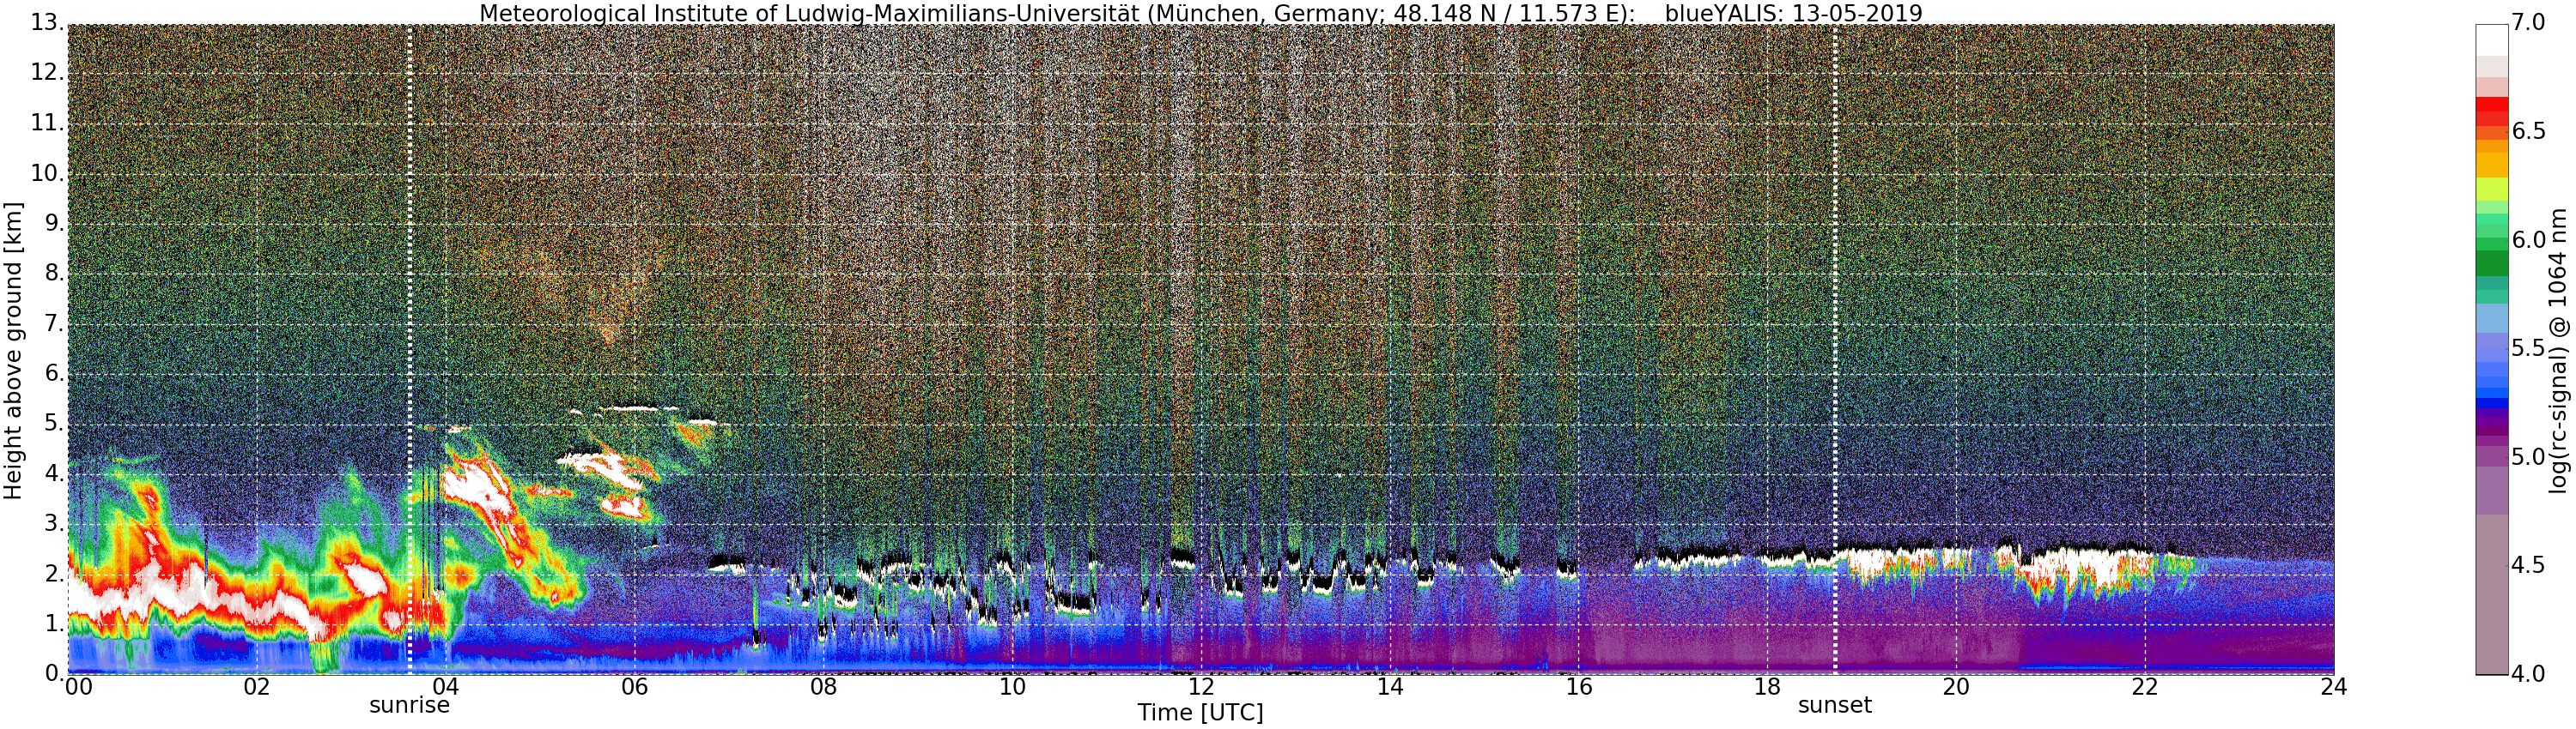Click the '4.' height axis tick

pos(54,473)
